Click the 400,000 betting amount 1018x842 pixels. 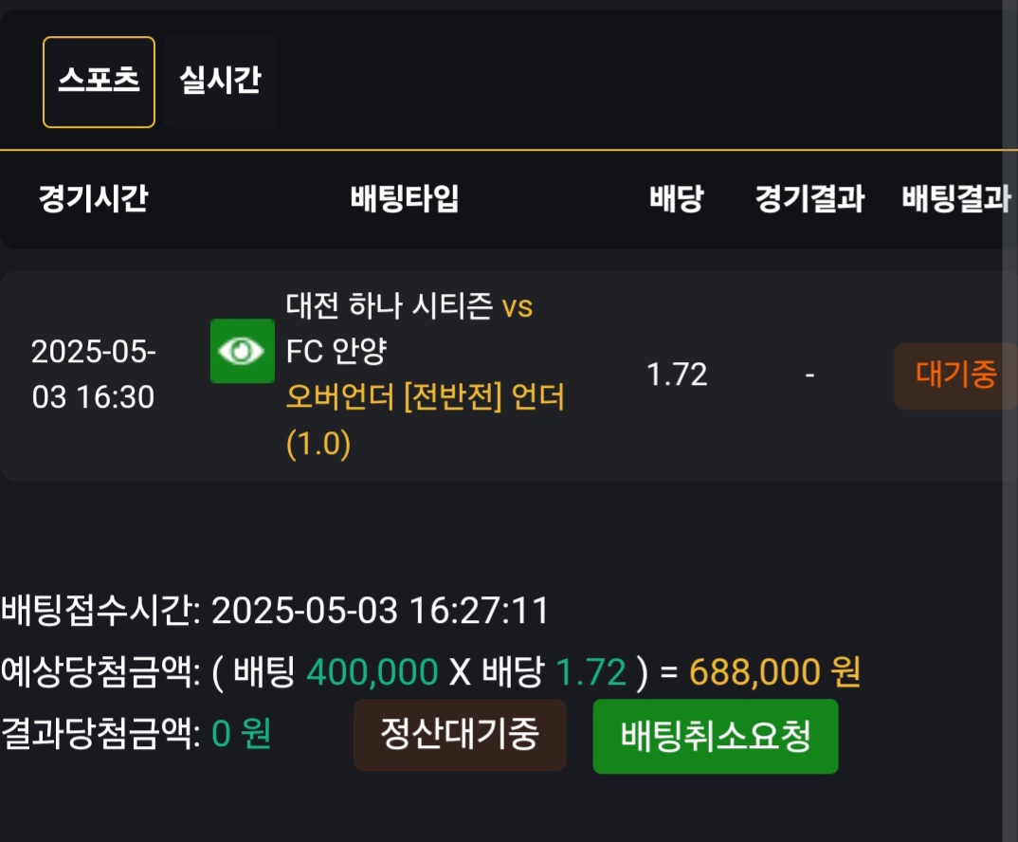tap(372, 671)
